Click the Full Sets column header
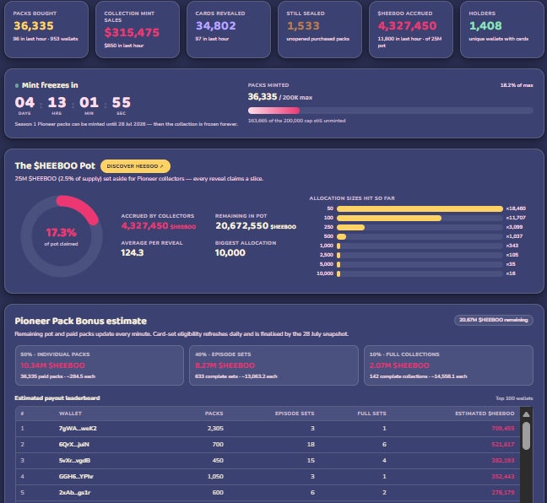Screen dimensions: 547x503 [x=372, y=414]
